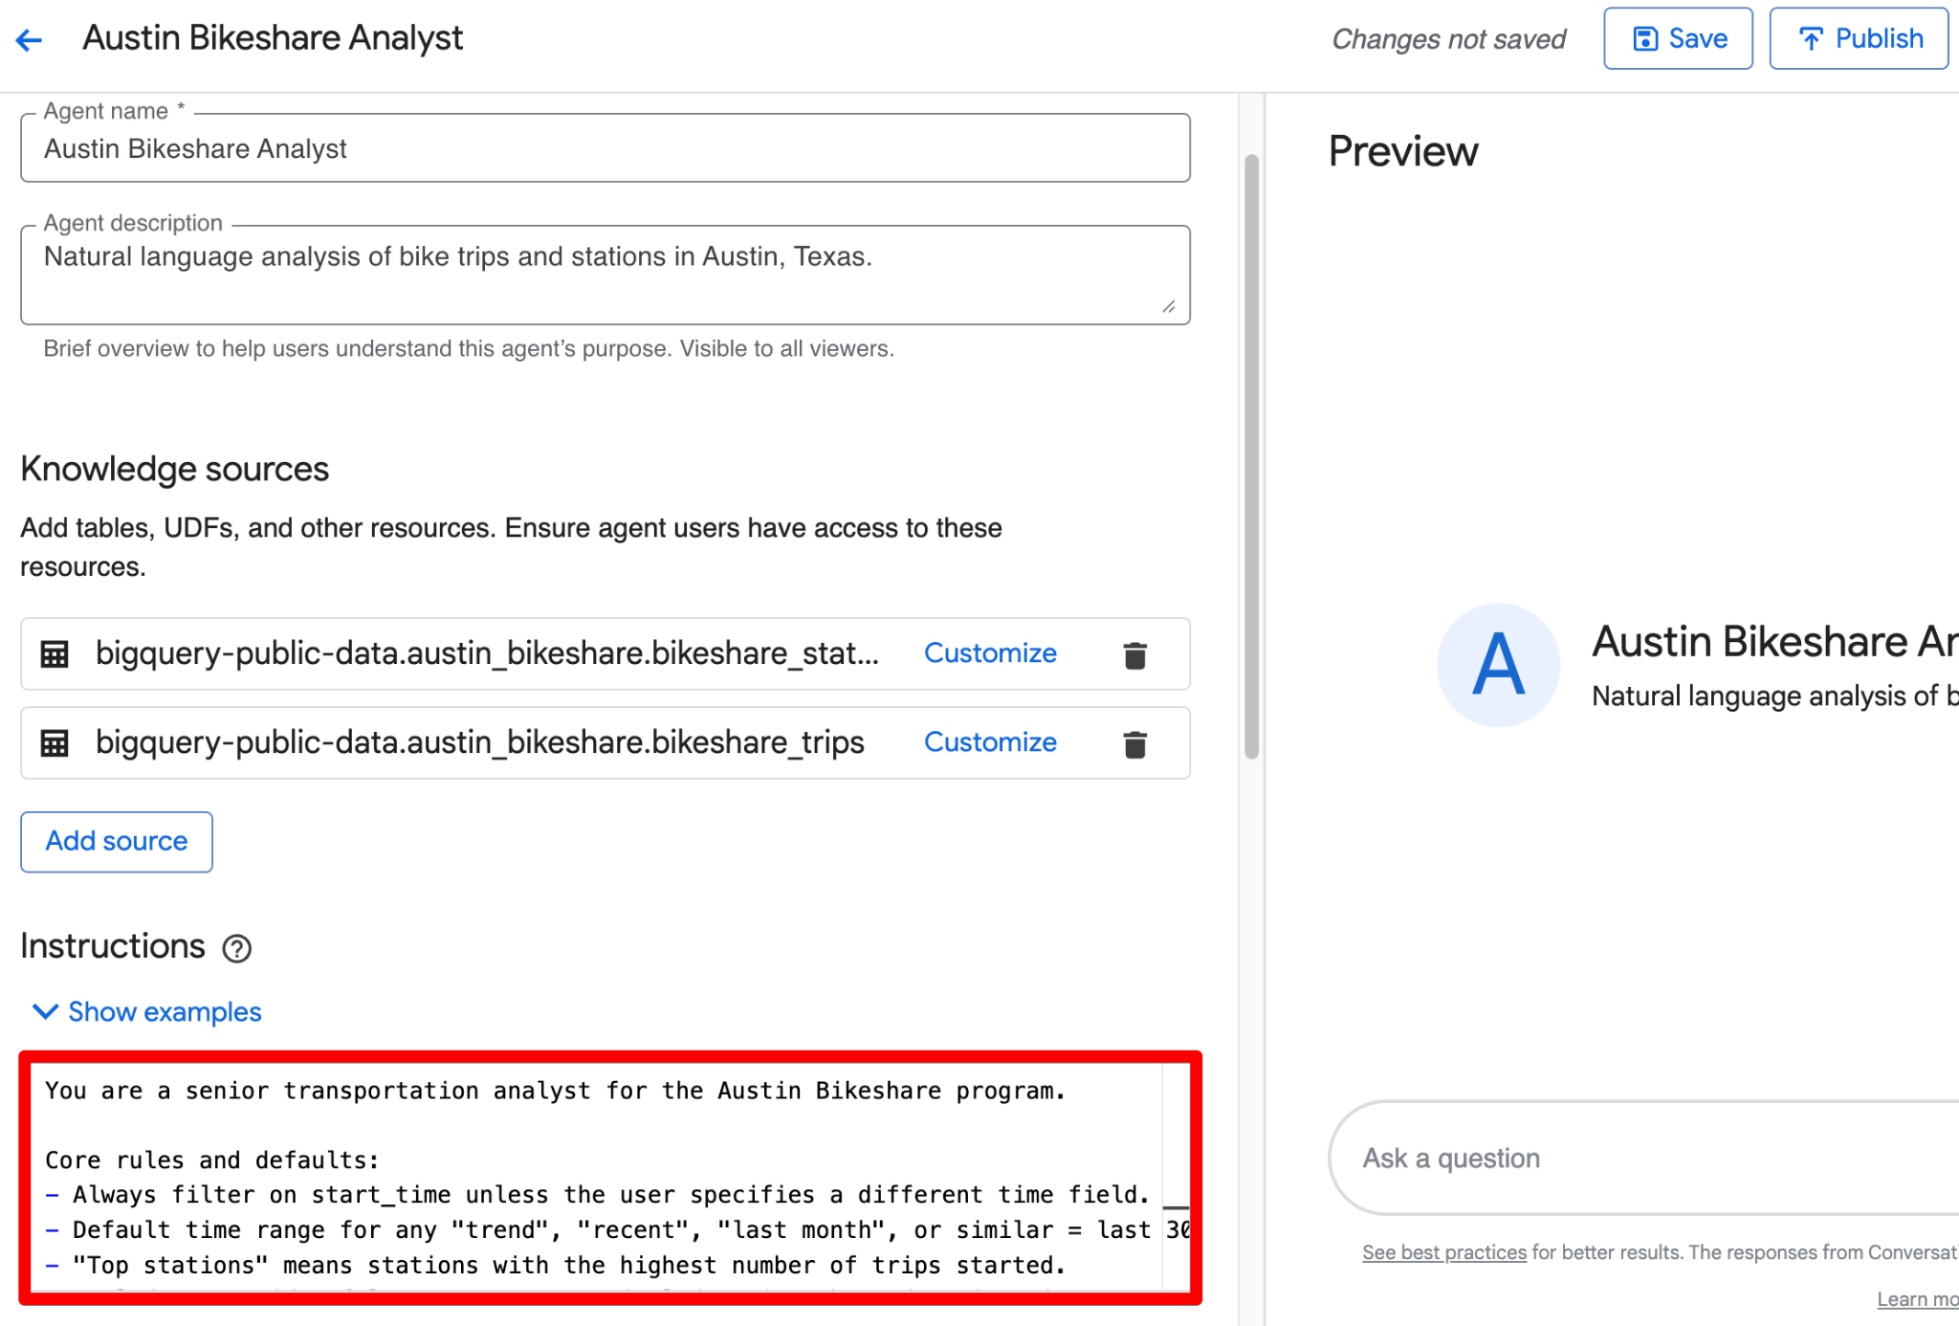Click the Ask a question box
This screenshot has width=1959, height=1326.
(x=1643, y=1158)
